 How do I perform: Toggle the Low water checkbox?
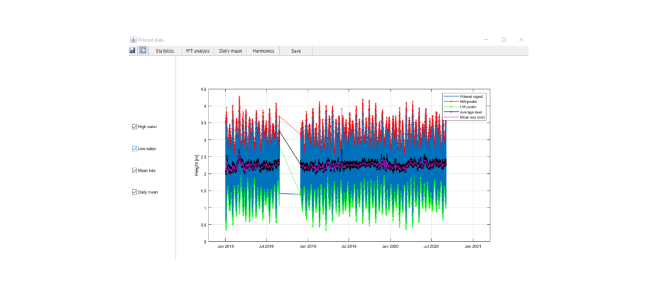coord(135,149)
